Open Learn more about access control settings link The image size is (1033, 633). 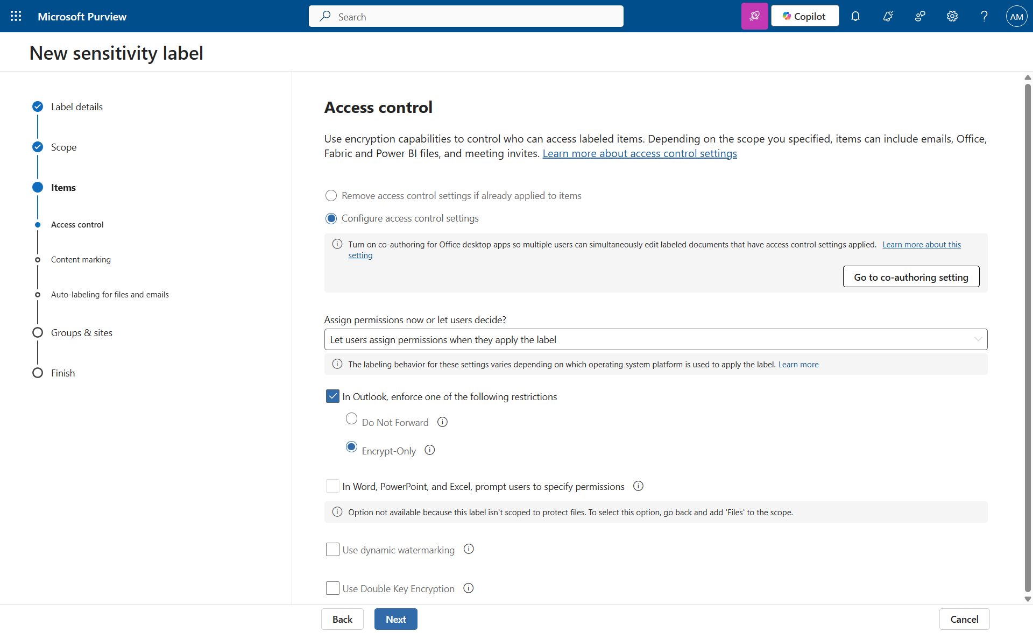639,154
